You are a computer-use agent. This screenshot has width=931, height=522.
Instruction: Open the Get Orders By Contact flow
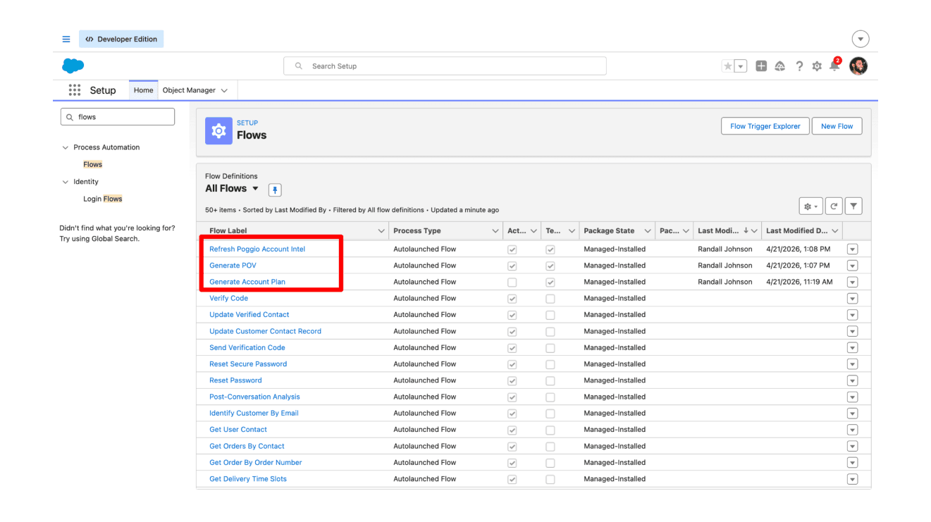[x=247, y=446]
